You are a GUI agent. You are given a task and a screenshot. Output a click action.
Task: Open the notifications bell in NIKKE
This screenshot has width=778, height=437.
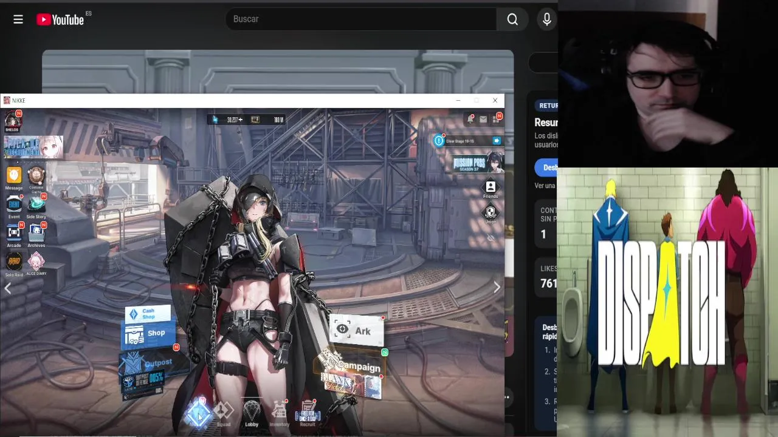tap(470, 119)
